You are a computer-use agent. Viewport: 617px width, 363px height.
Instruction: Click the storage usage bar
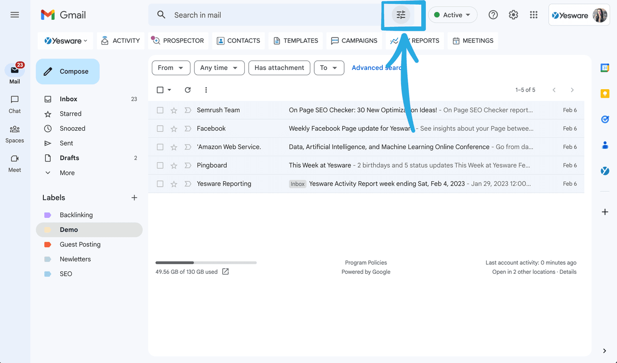(x=206, y=262)
